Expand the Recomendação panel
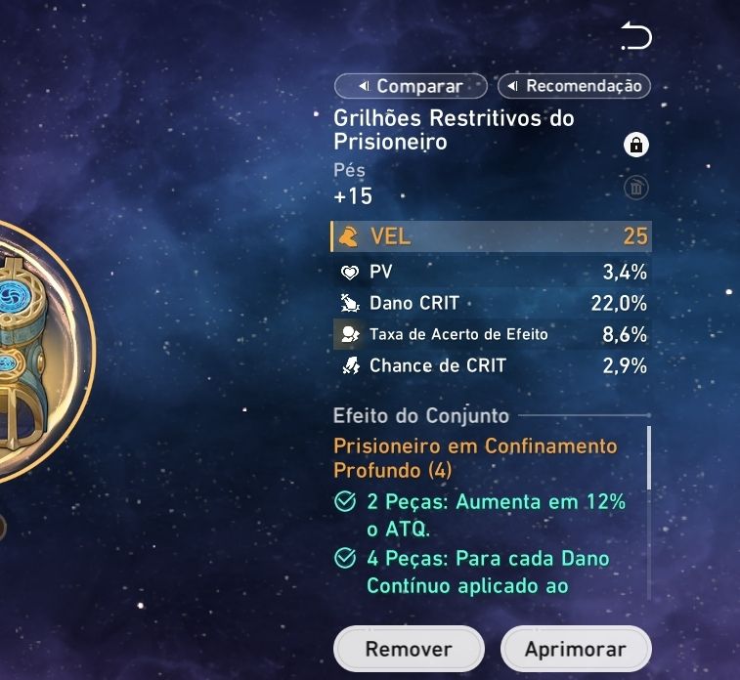Screen dimensions: 740x680 tap(575, 86)
